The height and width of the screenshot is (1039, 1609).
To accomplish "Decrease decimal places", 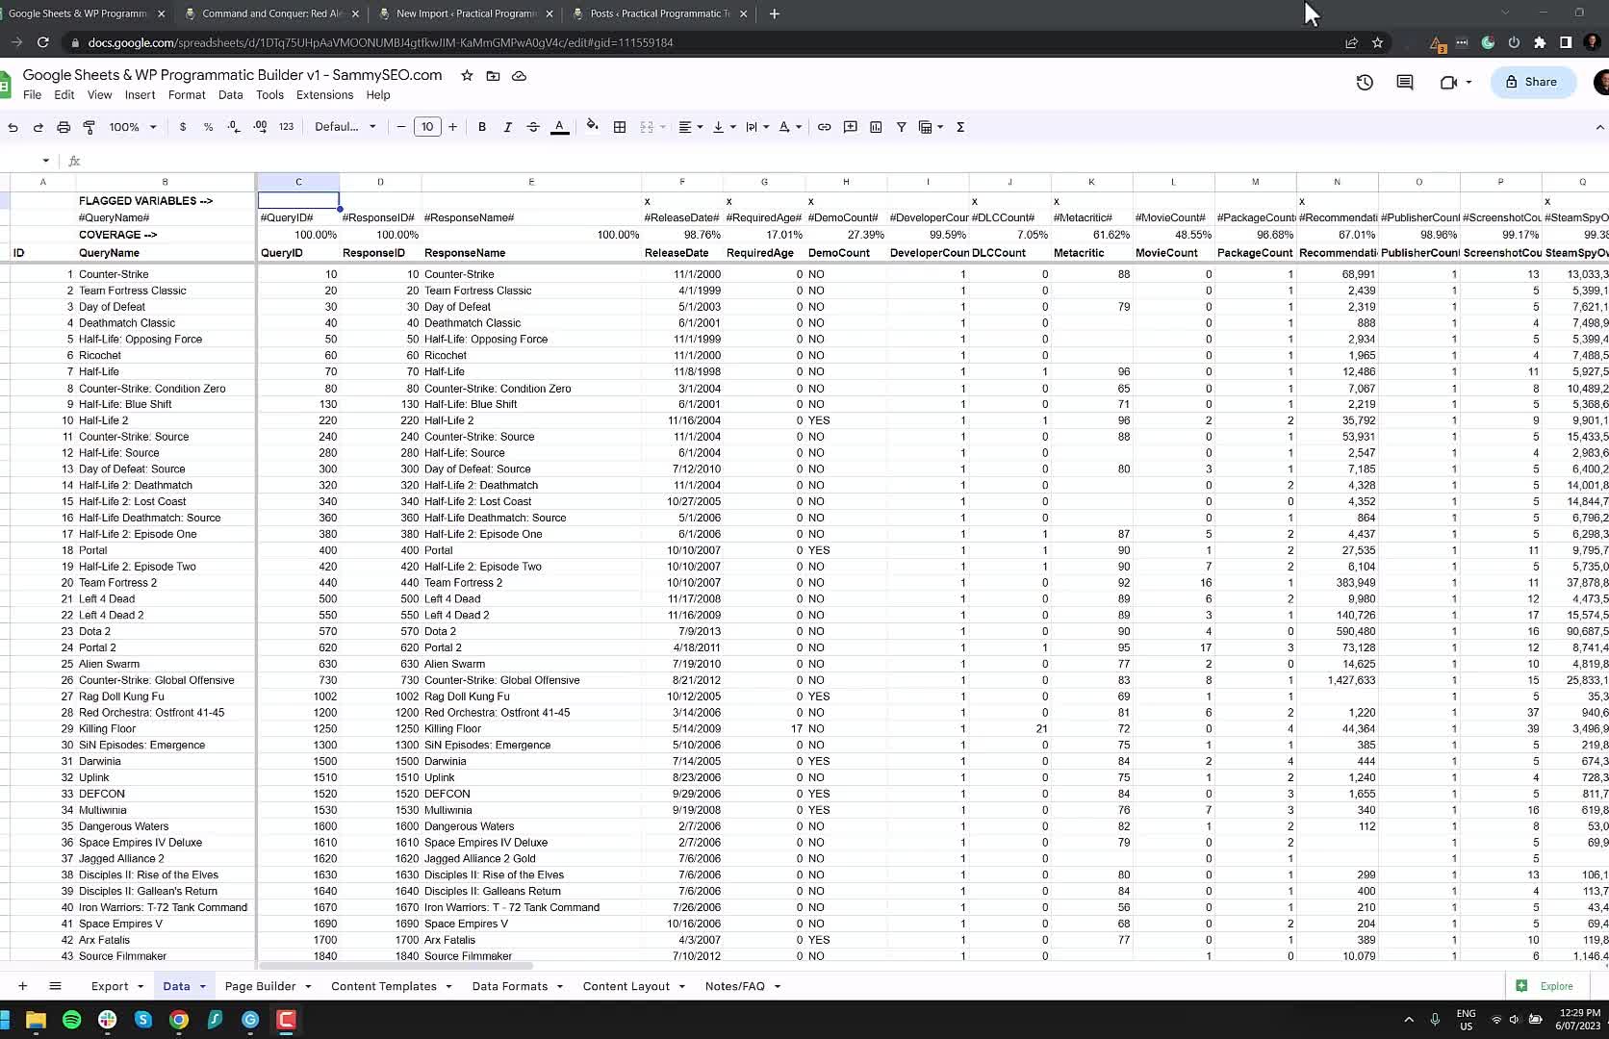I will pos(234,127).
